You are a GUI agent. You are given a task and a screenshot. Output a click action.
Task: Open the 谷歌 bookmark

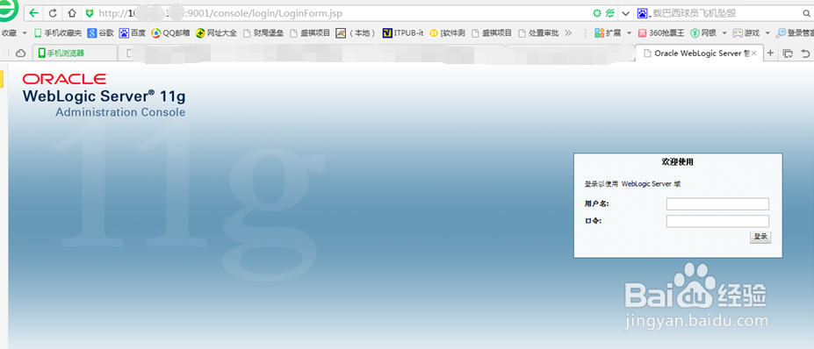100,33
